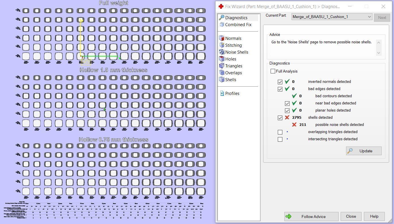
Task: Click green checkmark beside near bad edges
Action: [x=294, y=103]
